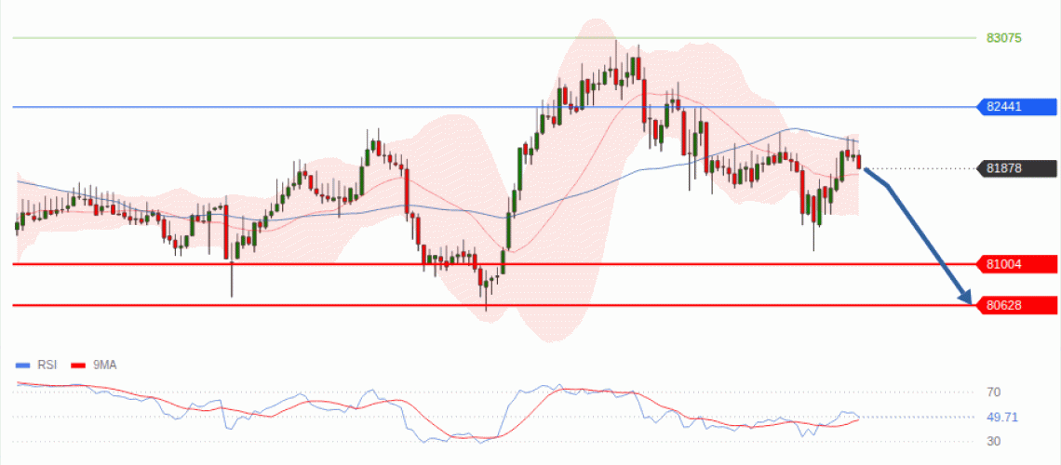Click the 82441 blue price label
This screenshot has height=465, width=1061.
pos(1017,107)
